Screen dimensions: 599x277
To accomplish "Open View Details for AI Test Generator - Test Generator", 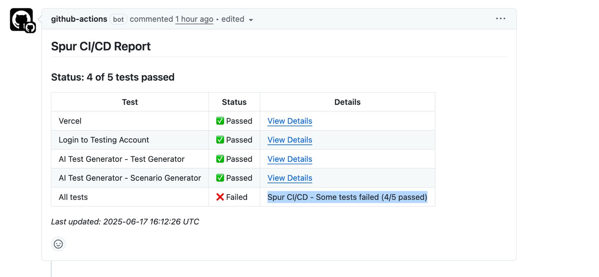I will (x=290, y=159).
